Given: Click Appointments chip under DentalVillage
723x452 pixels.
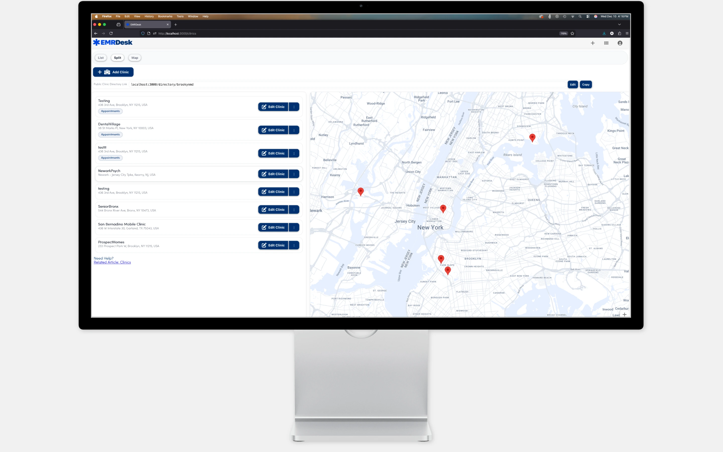Looking at the screenshot, I should [x=110, y=135].
